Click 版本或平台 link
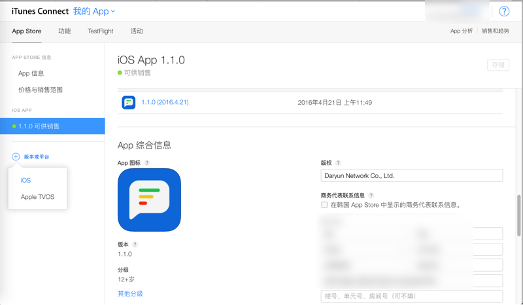 [x=37, y=156]
